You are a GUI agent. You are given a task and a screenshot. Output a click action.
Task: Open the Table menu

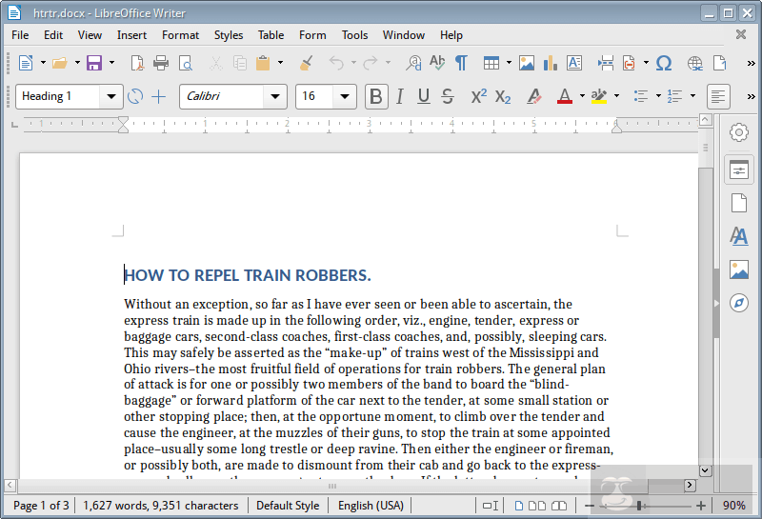pyautogui.click(x=271, y=35)
